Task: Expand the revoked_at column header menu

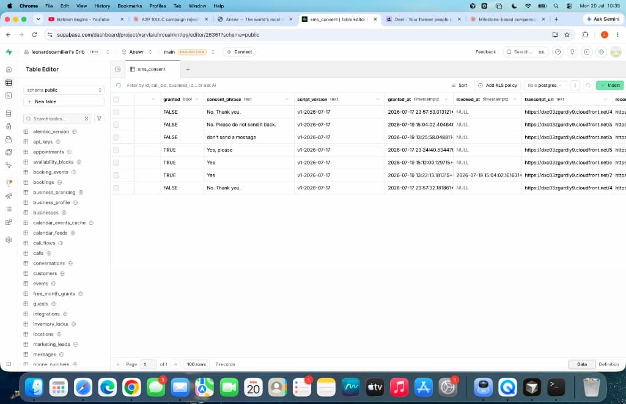Action: point(515,100)
